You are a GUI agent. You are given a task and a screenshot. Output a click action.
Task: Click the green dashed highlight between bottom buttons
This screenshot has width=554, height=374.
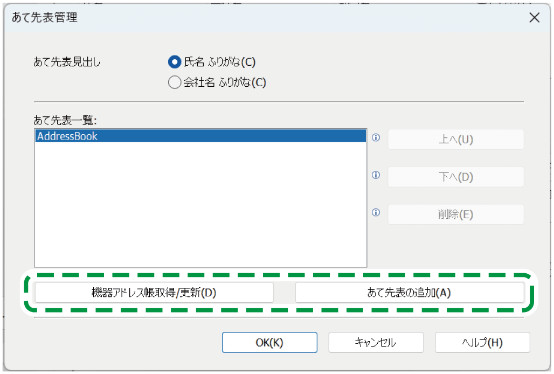[285, 310]
